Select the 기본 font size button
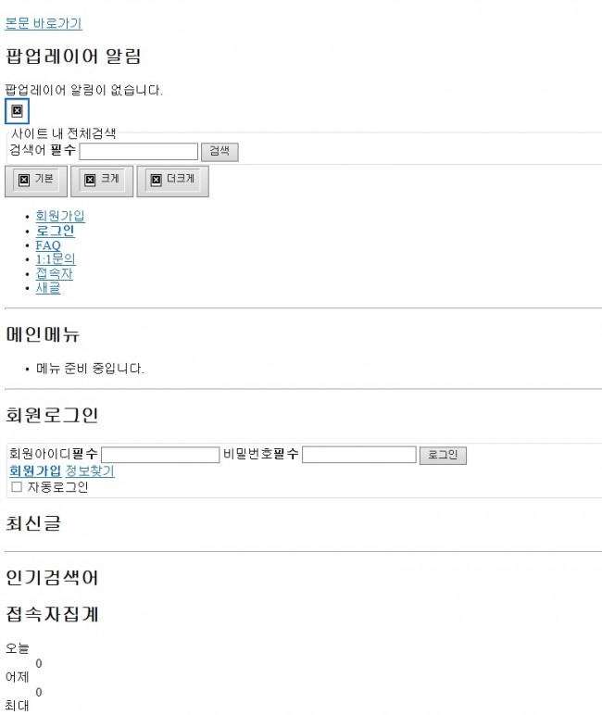Image resolution: width=602 pixels, height=715 pixels. pos(36,181)
